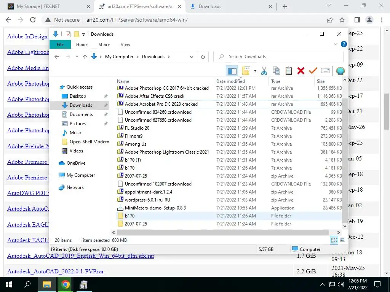This screenshot has height=292, width=390.
Task: Click the shell globe icon in toolbar
Action: click(x=340, y=71)
